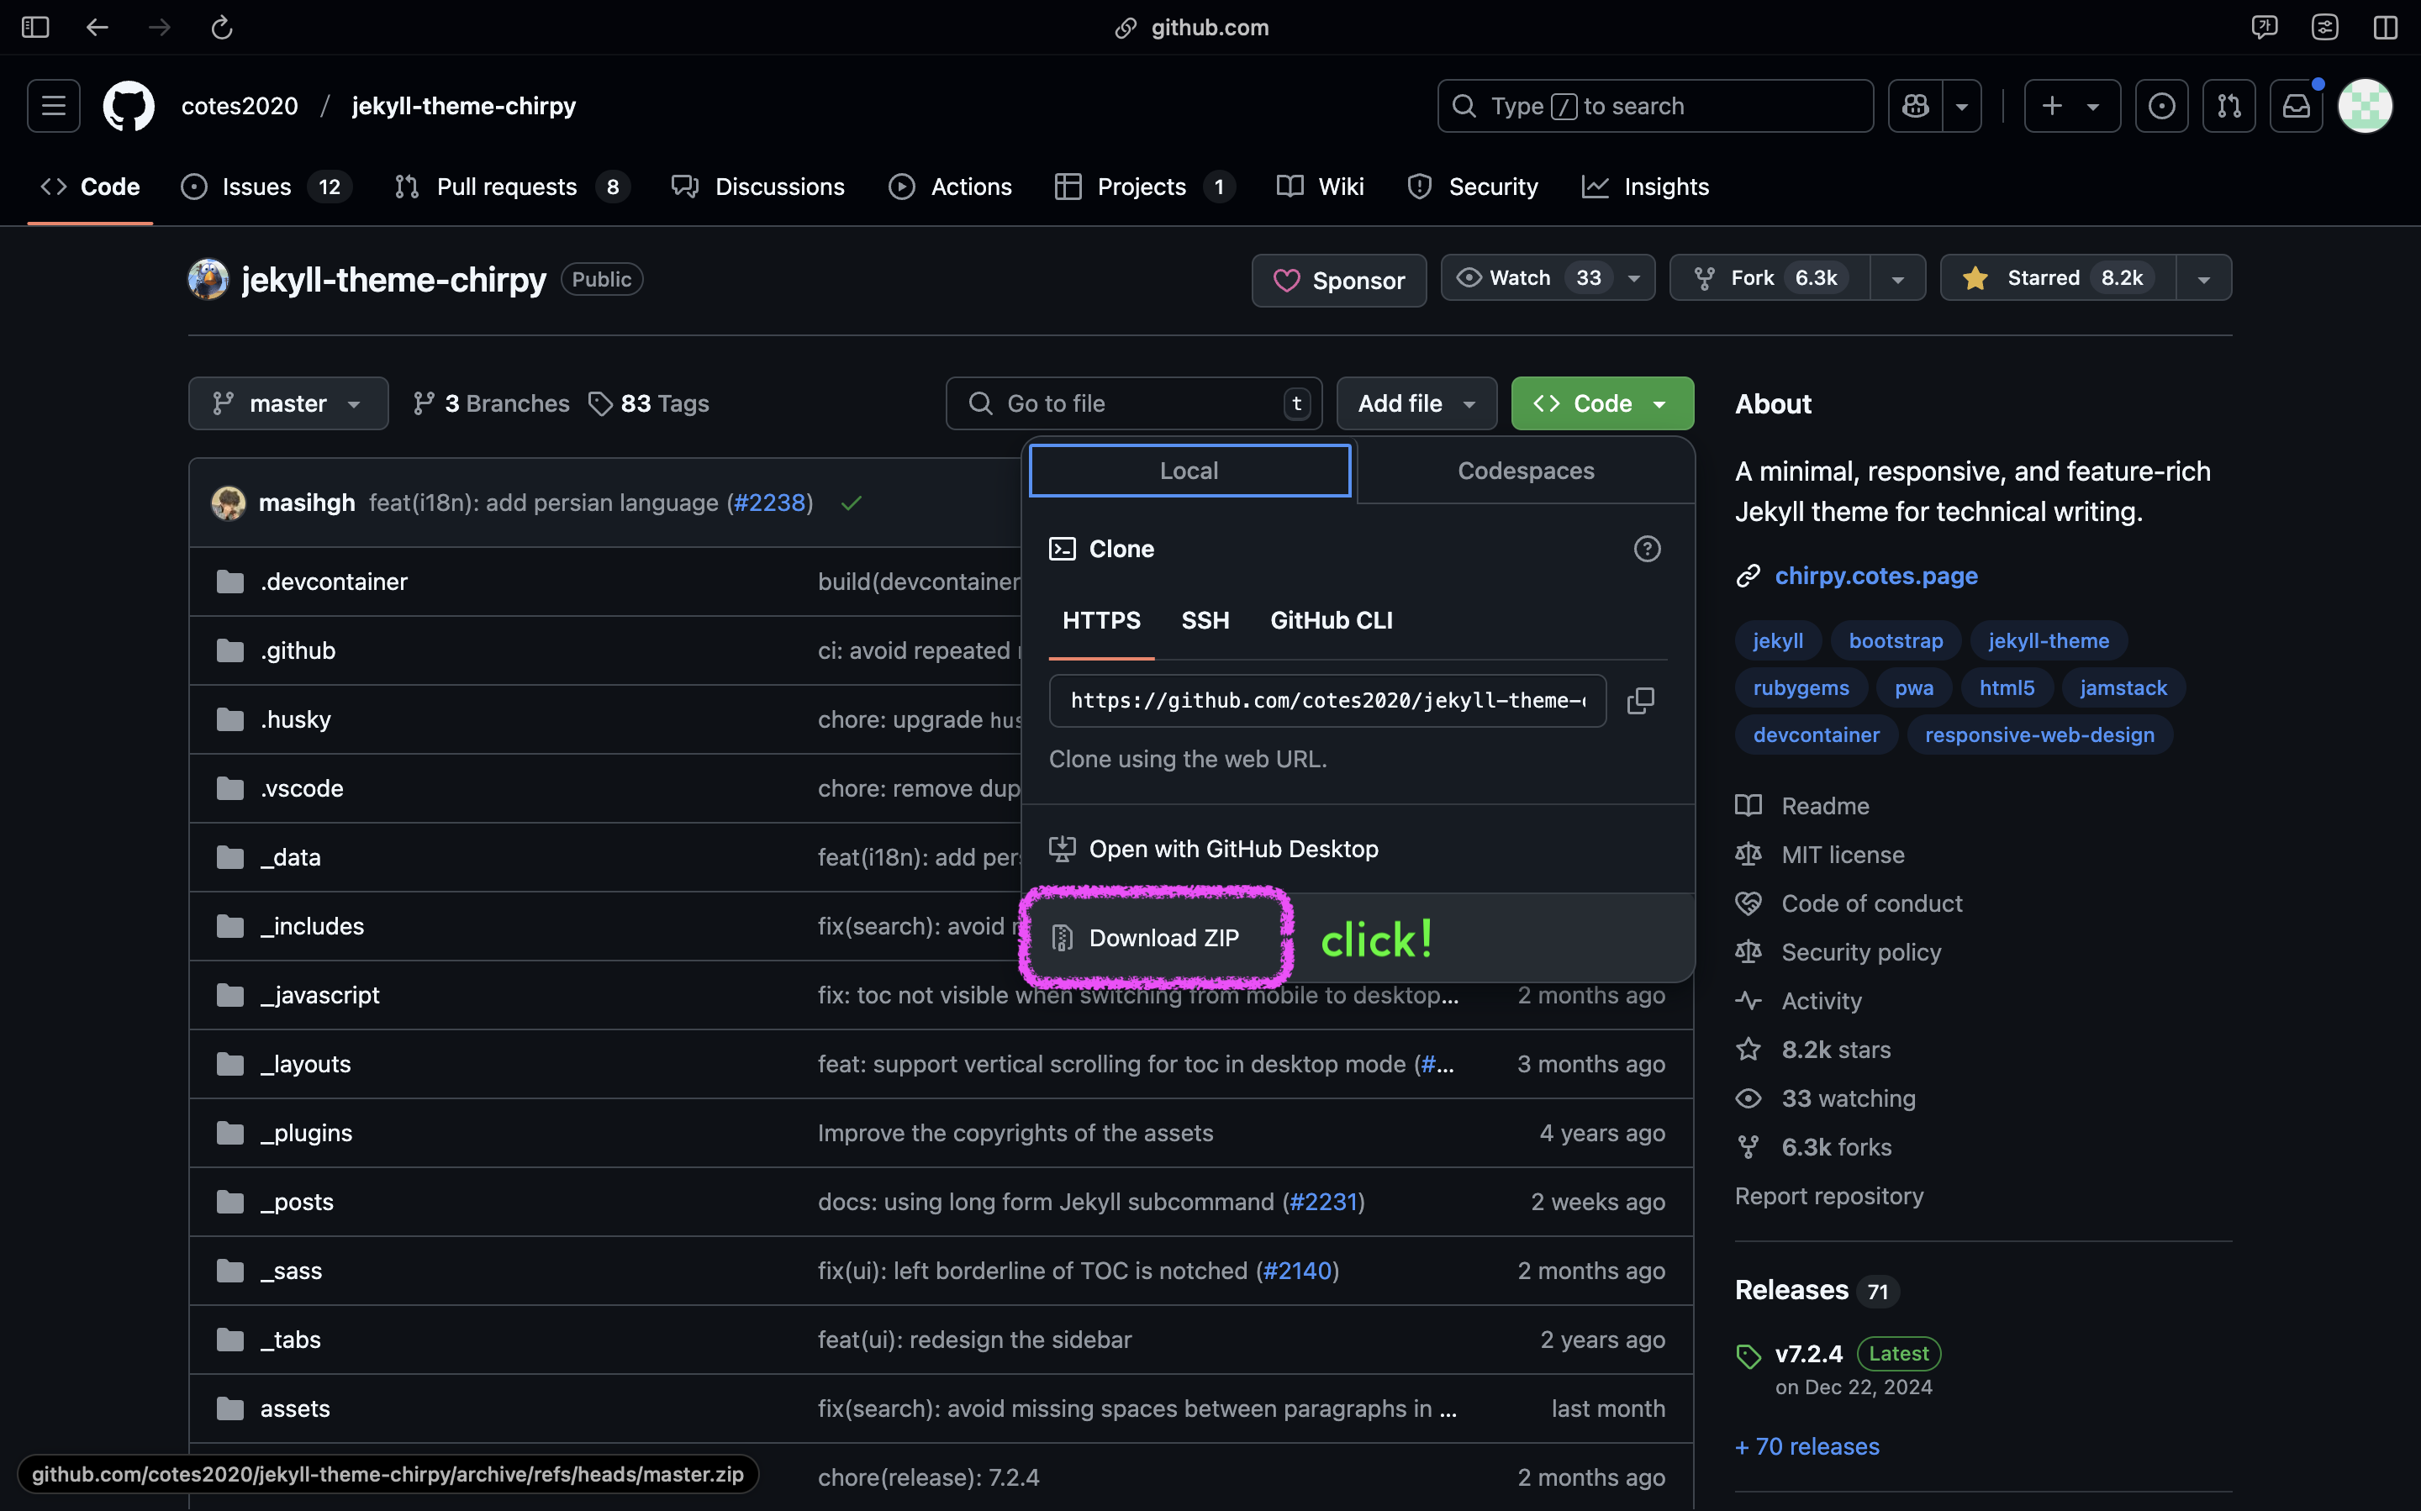This screenshot has height=1511, width=2421.
Task: Open the hamburger navigation menu
Action: [54, 106]
